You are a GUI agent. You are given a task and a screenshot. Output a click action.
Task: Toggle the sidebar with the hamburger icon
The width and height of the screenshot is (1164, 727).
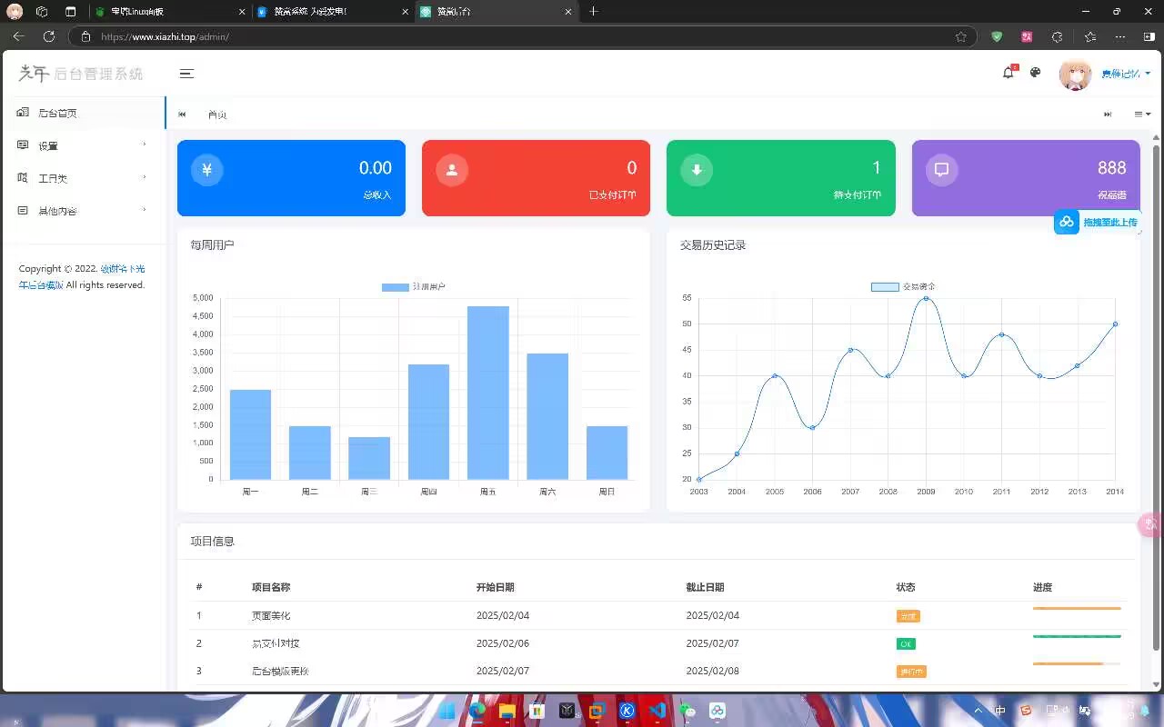pos(186,74)
